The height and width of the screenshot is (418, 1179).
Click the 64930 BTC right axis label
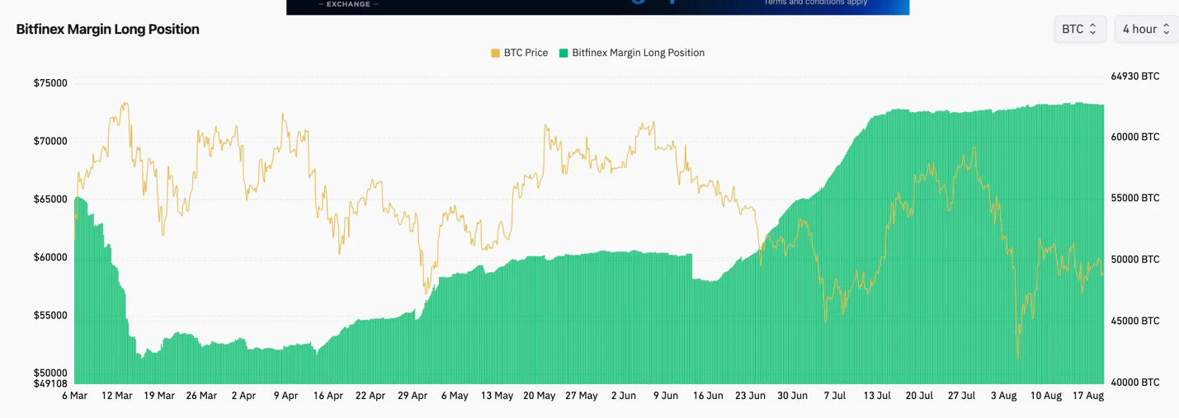(x=1135, y=76)
